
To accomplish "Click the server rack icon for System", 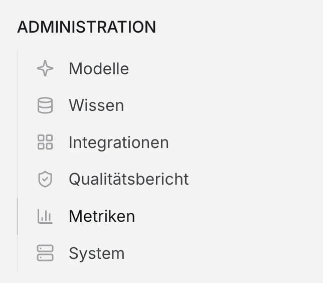I will pyautogui.click(x=45, y=253).
